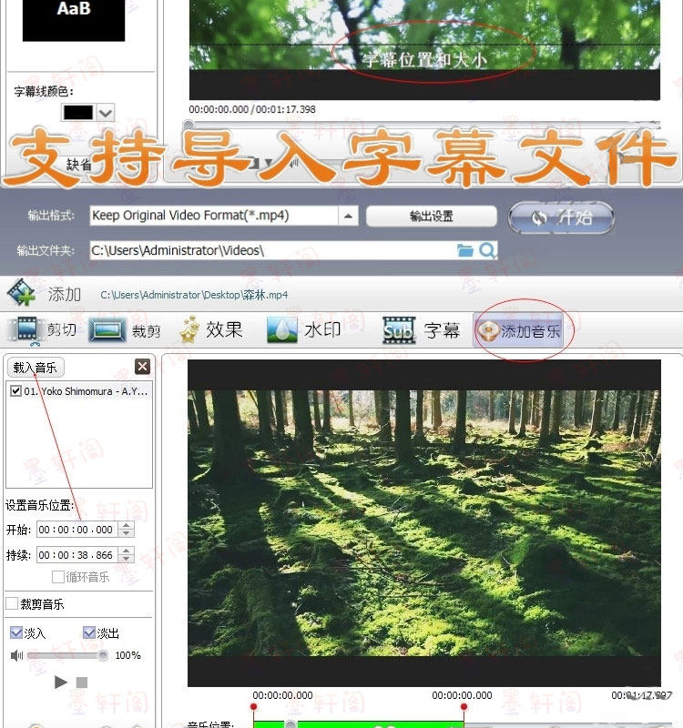Click the 持续 duration time field
This screenshot has width=683, height=728.
pyautogui.click(x=76, y=555)
